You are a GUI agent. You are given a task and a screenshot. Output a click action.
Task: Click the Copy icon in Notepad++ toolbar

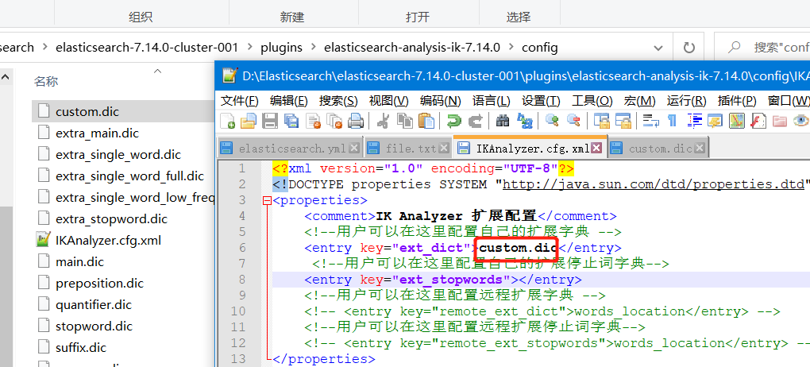click(x=404, y=121)
